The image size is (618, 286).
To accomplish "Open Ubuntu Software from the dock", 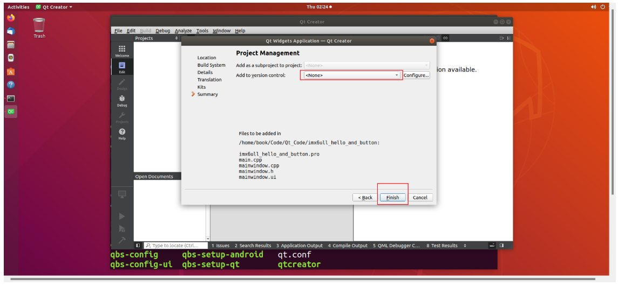I will 11,72.
